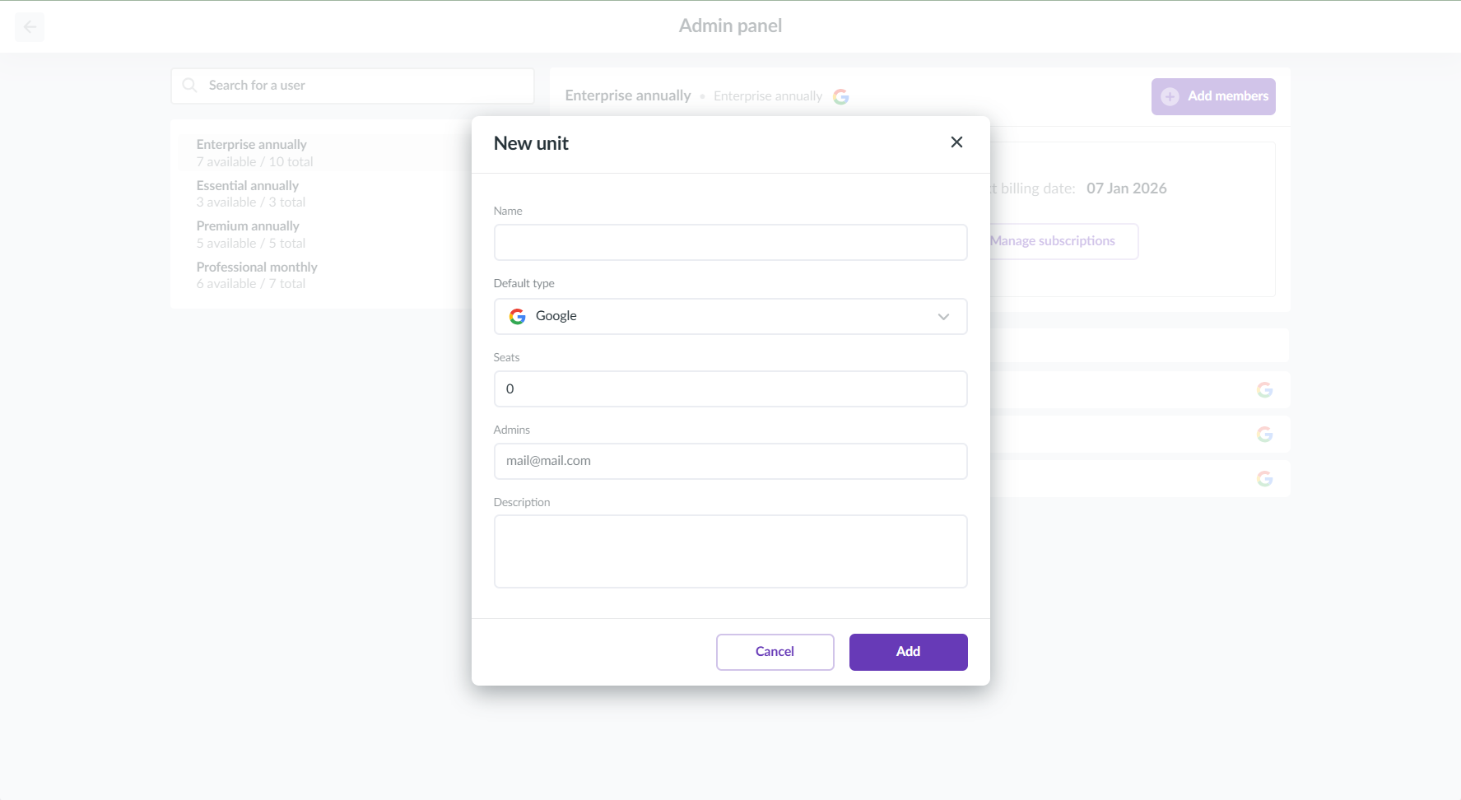Screen dimensions: 1461x800
Task: Click the first member row Google icon
Action: (x=1264, y=390)
